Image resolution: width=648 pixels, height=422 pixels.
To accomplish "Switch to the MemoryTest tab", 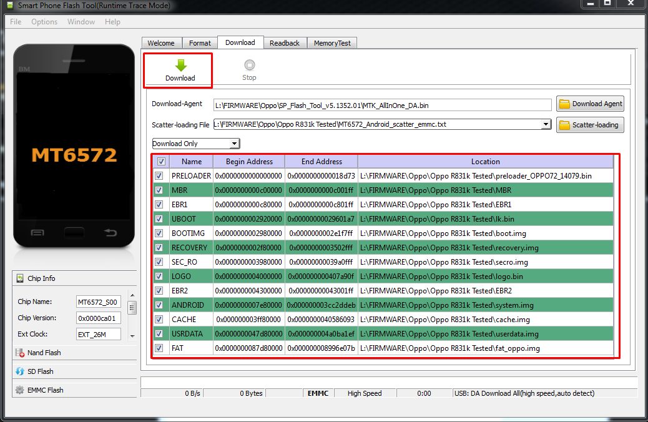I will [332, 43].
